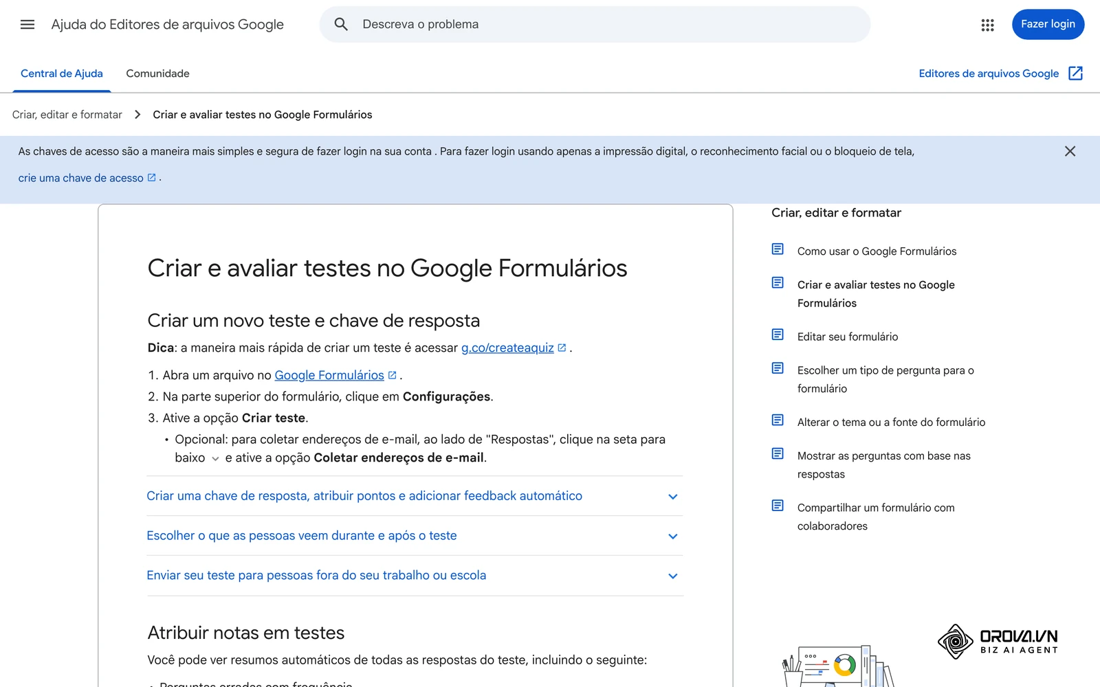The image size is (1100, 687).
Task: Open the Google apps grid
Action: (987, 25)
